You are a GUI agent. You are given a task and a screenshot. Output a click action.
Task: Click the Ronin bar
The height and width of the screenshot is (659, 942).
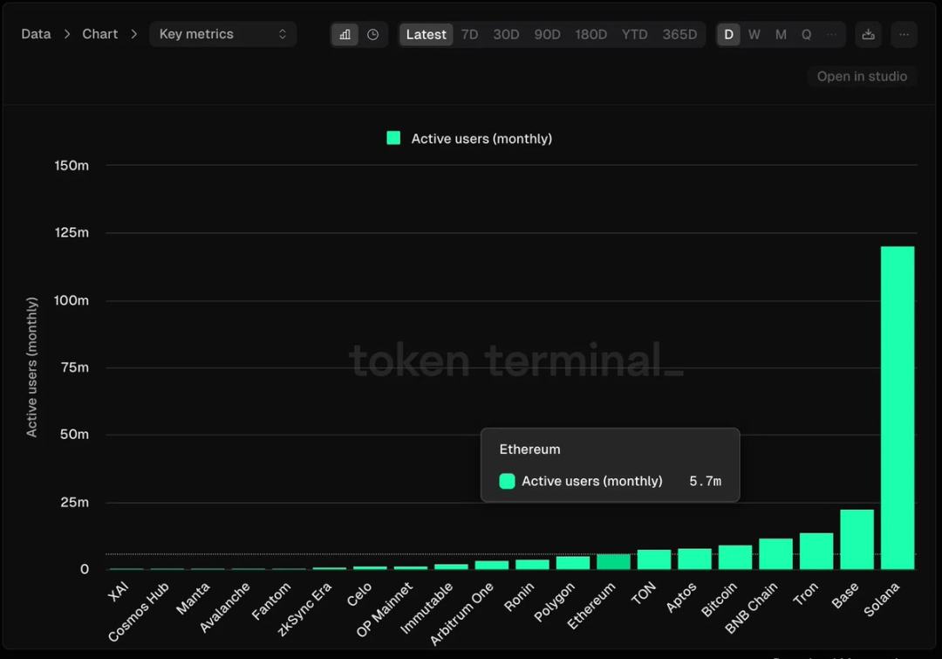pos(532,565)
